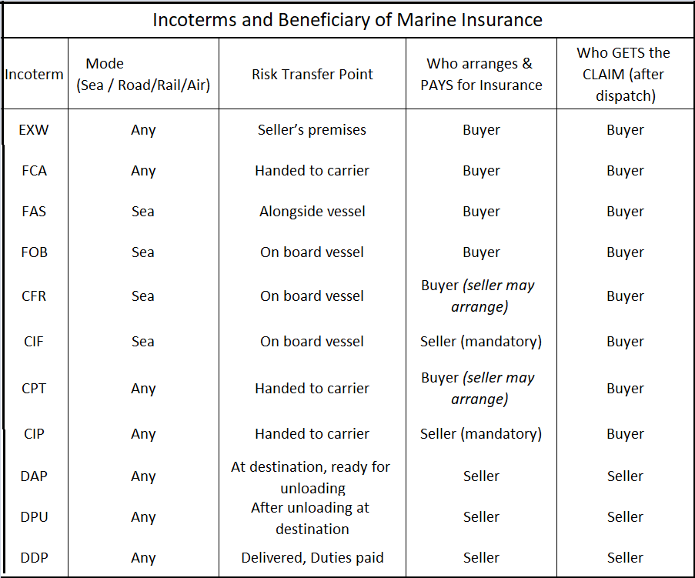The image size is (695, 578).
Task: Select the 'Delivered, Duties paid' cell
Action: (x=312, y=558)
